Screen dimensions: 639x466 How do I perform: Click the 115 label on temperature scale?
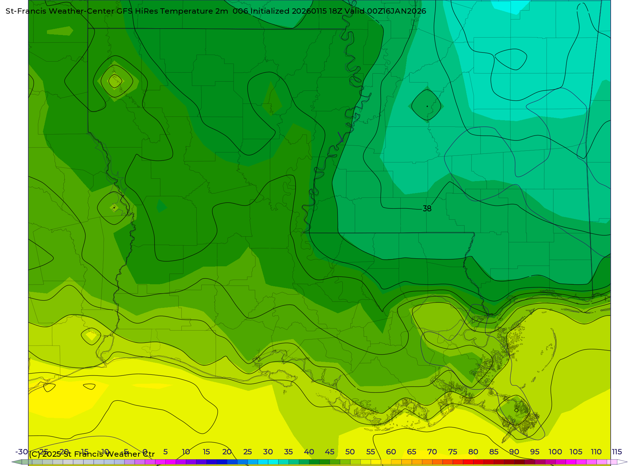click(617, 452)
